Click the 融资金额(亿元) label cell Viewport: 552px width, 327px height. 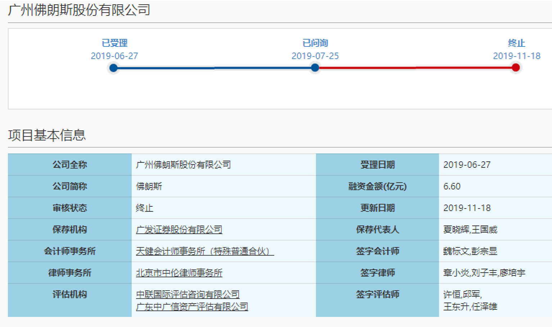coord(377,186)
